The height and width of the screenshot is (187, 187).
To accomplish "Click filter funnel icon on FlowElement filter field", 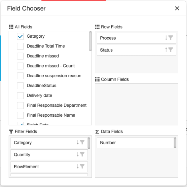I will coord(82,166).
